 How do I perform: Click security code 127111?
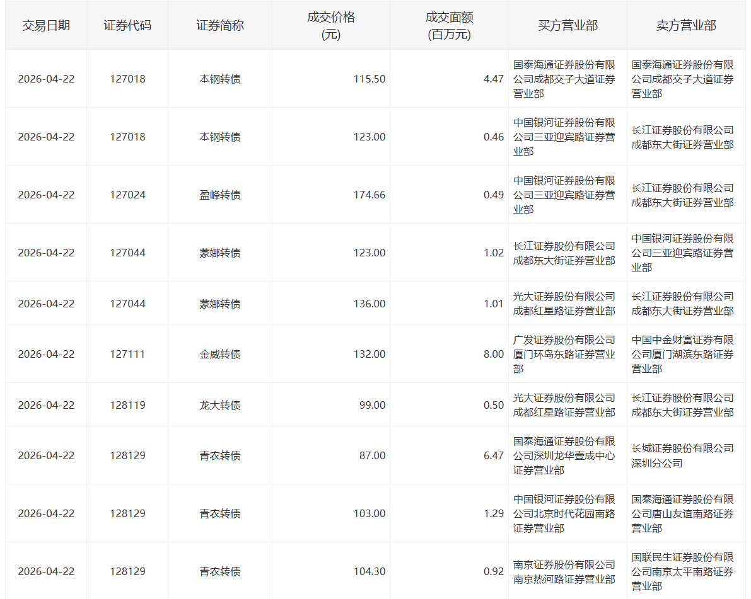tap(127, 354)
